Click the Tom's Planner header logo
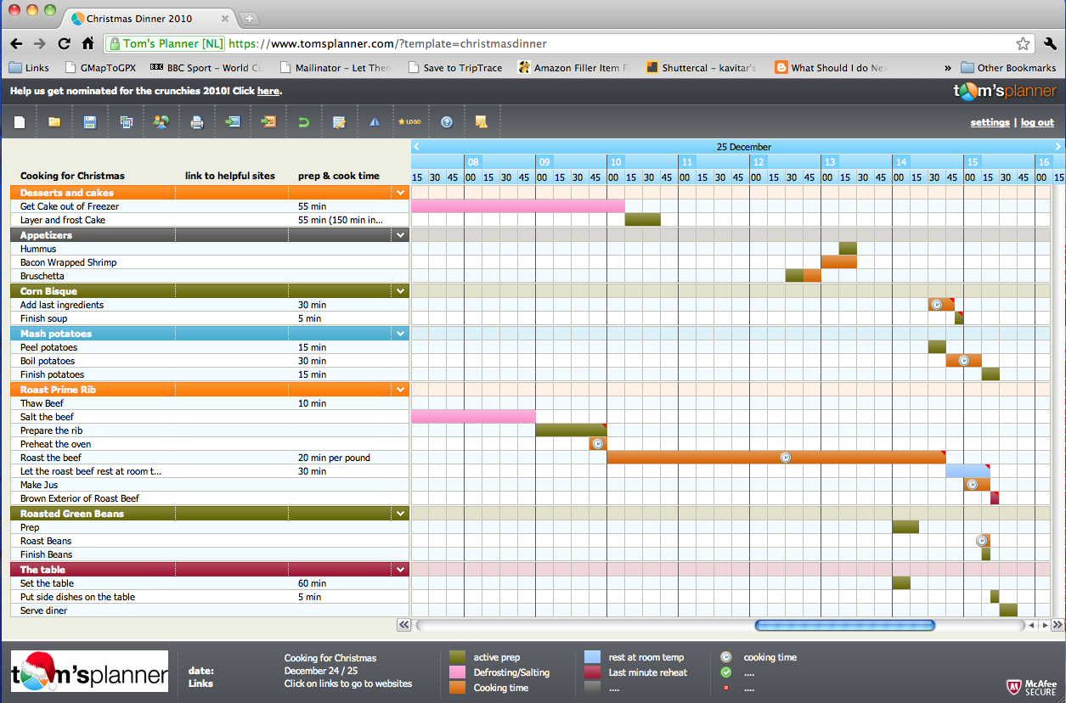Image resolution: width=1066 pixels, height=703 pixels. (x=1005, y=91)
